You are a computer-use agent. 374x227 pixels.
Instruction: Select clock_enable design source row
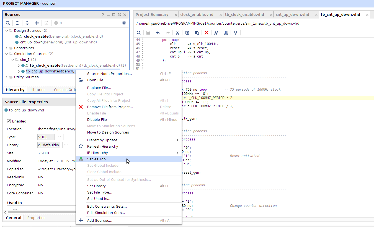tap(59, 36)
